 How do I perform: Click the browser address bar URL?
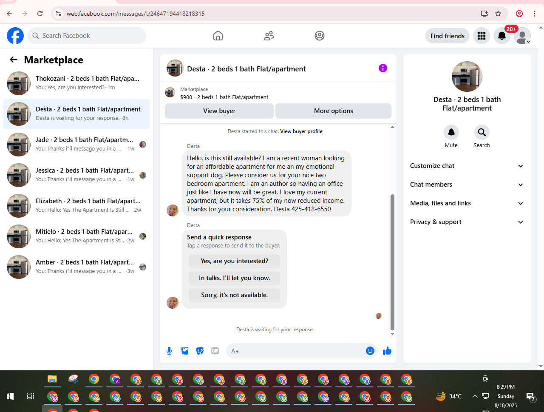coord(136,14)
